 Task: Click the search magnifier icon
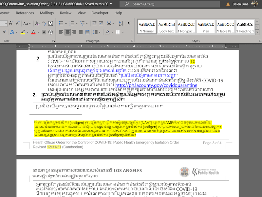tap(127, 4)
